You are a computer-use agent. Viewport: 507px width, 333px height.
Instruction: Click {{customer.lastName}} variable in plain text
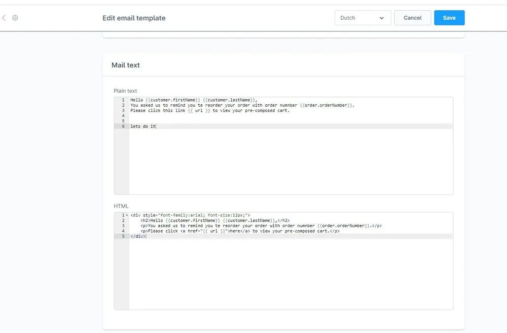[x=229, y=100]
